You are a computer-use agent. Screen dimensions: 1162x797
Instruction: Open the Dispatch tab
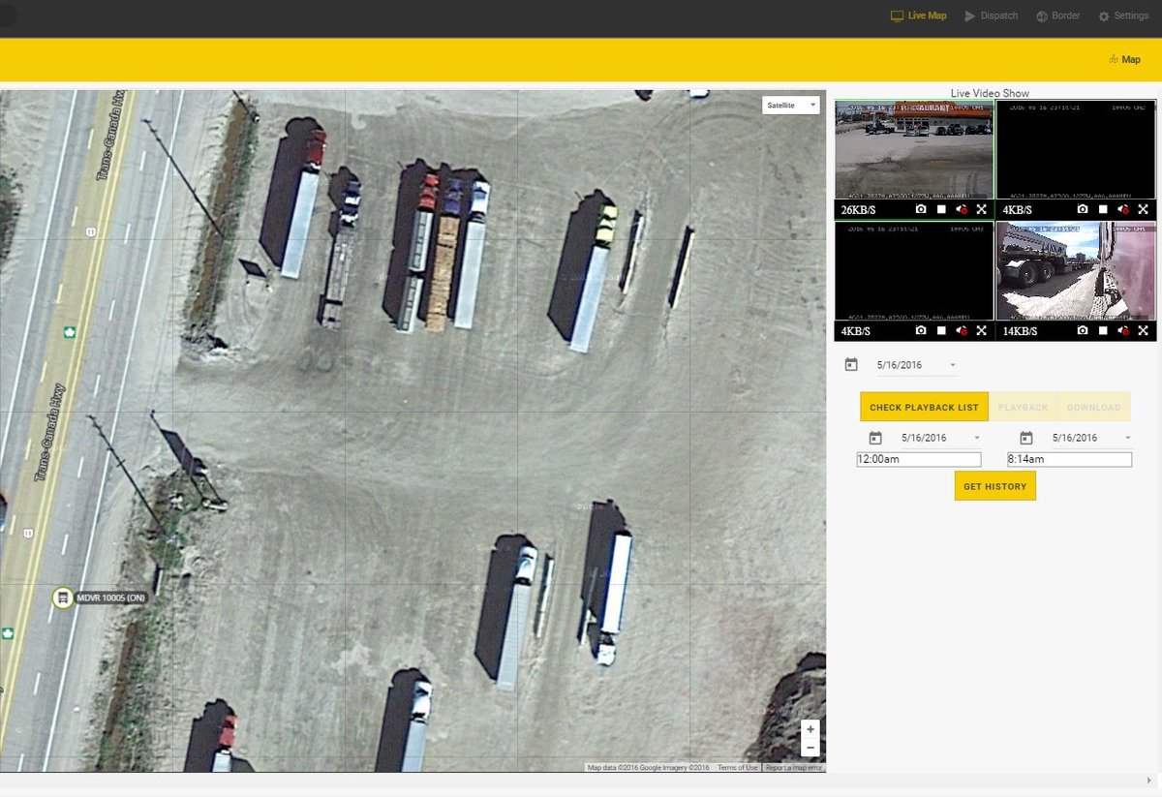(x=992, y=15)
